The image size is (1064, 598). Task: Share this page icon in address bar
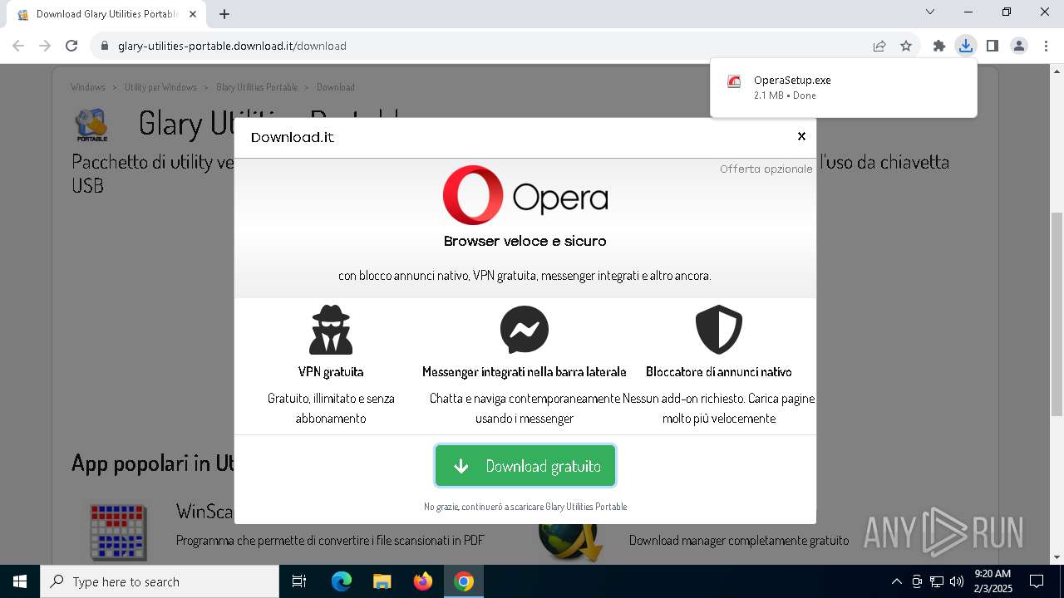[879, 46]
